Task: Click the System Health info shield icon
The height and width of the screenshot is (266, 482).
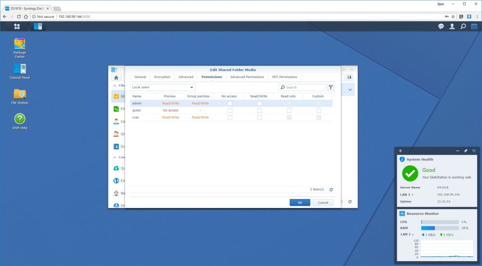Action: pos(402,159)
